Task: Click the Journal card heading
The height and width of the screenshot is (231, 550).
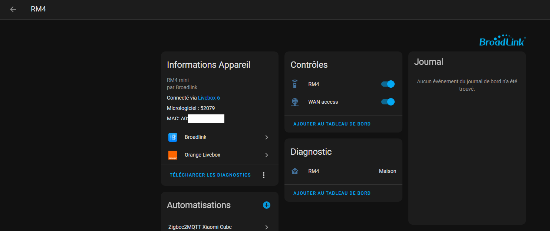Action: (x=429, y=62)
